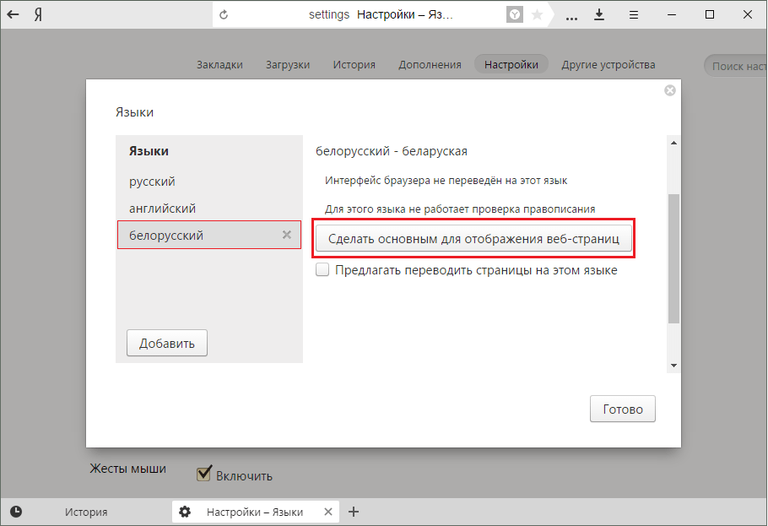Bookmark the page with the star icon
The width and height of the screenshot is (768, 526).
[x=537, y=14]
